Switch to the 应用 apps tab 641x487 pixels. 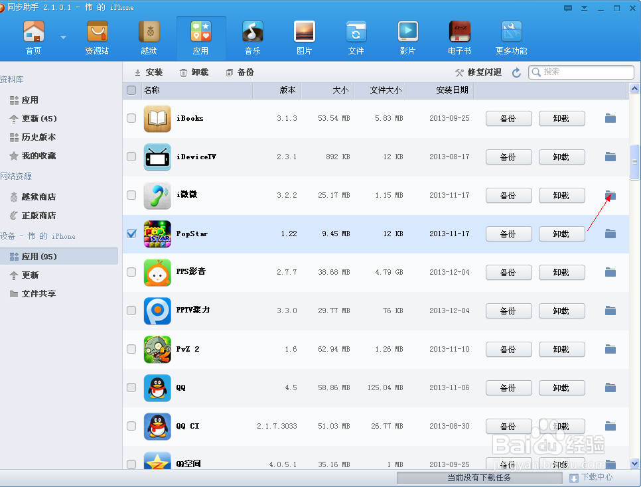(x=200, y=38)
